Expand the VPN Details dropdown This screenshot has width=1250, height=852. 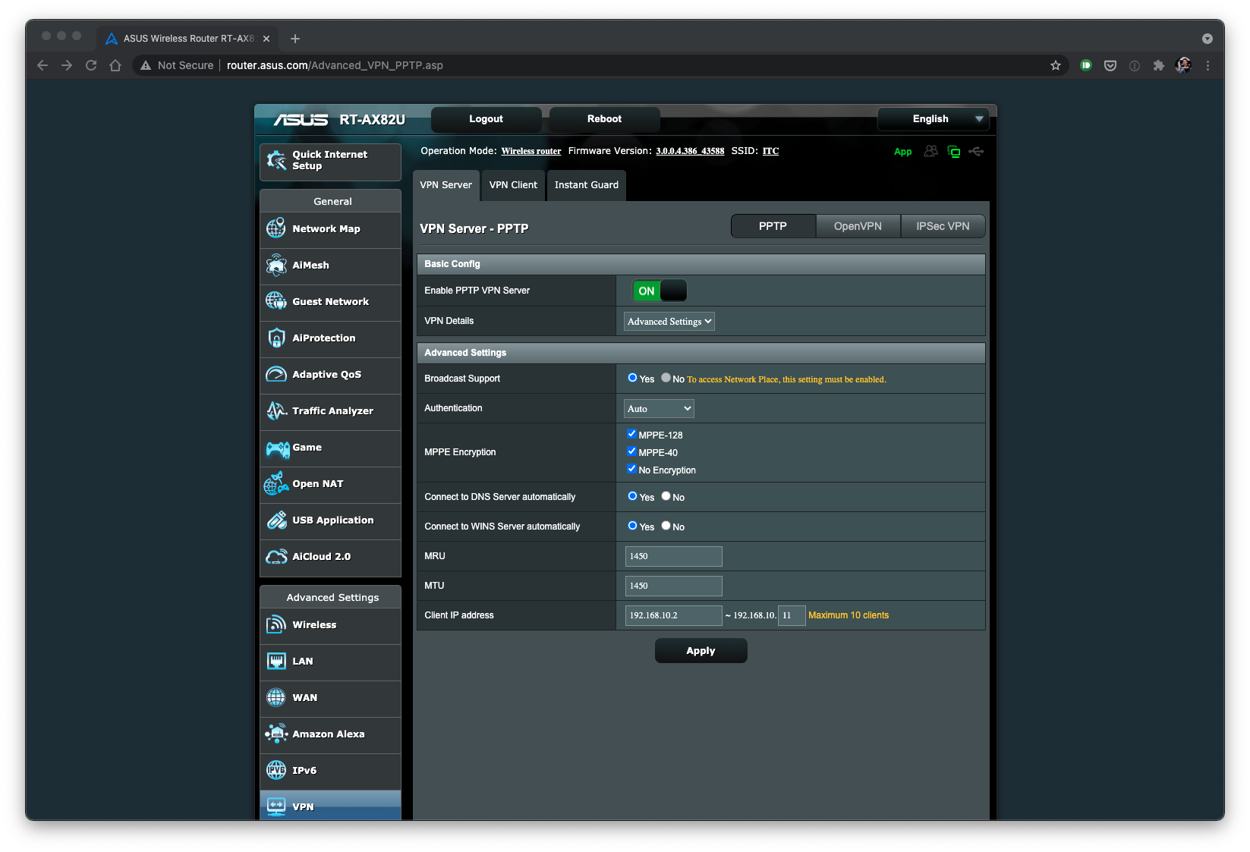coord(669,322)
